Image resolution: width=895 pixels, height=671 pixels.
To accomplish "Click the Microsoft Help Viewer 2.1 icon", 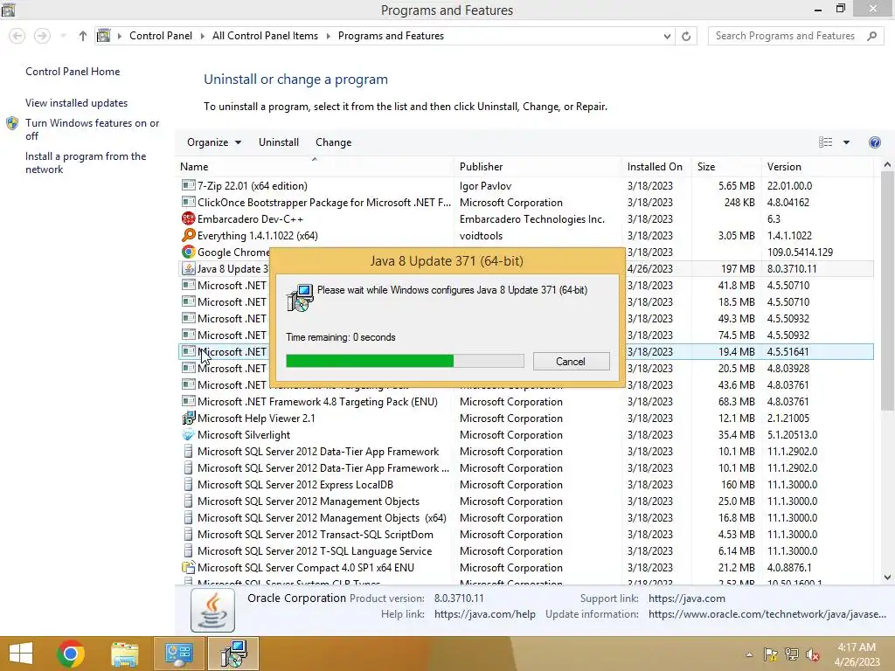I will point(188,418).
